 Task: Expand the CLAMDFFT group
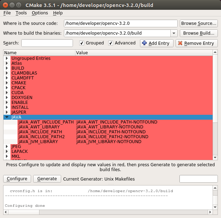(x=7, y=78)
